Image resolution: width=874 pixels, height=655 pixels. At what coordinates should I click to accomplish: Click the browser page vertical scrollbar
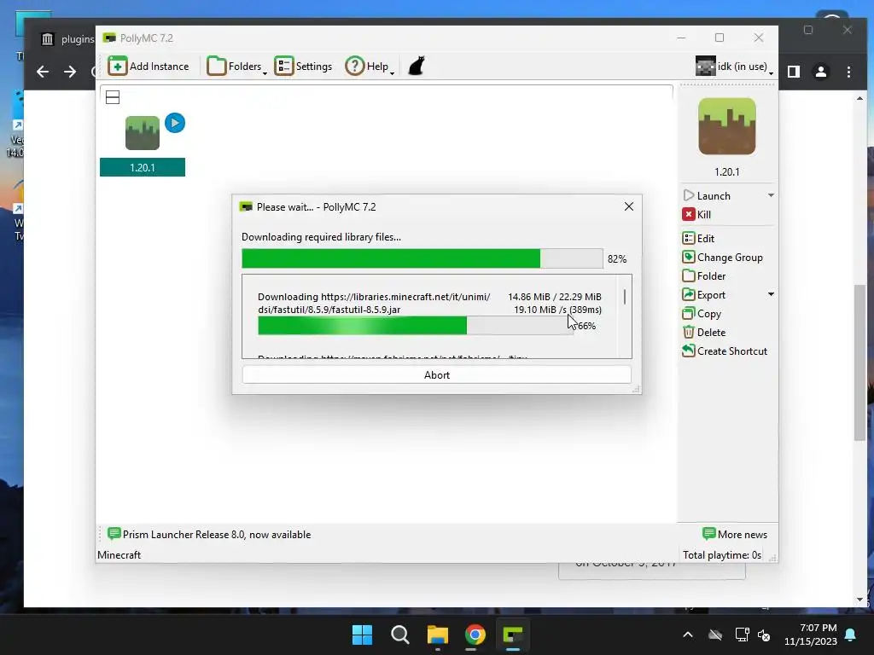[x=859, y=362]
